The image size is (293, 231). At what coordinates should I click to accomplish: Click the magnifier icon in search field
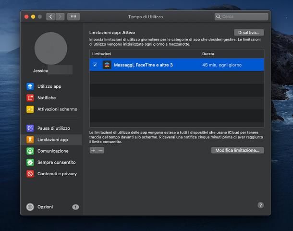click(218, 17)
